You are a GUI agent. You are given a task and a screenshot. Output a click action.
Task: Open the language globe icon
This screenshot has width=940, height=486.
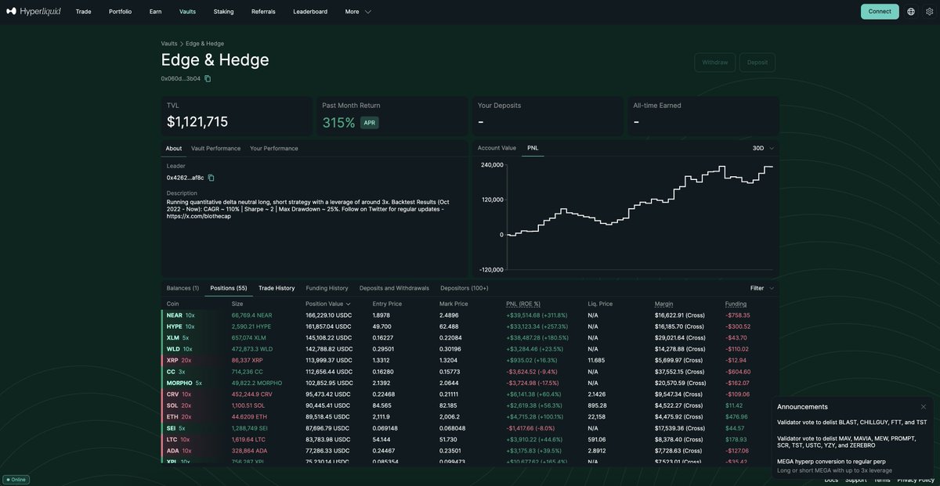[911, 12]
